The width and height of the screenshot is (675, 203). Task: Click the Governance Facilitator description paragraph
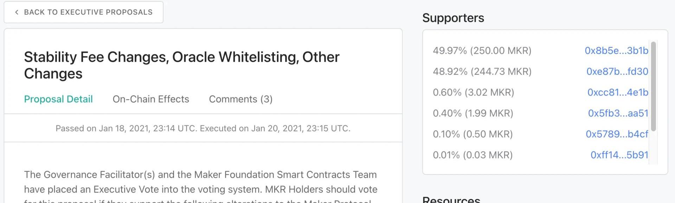click(x=200, y=182)
